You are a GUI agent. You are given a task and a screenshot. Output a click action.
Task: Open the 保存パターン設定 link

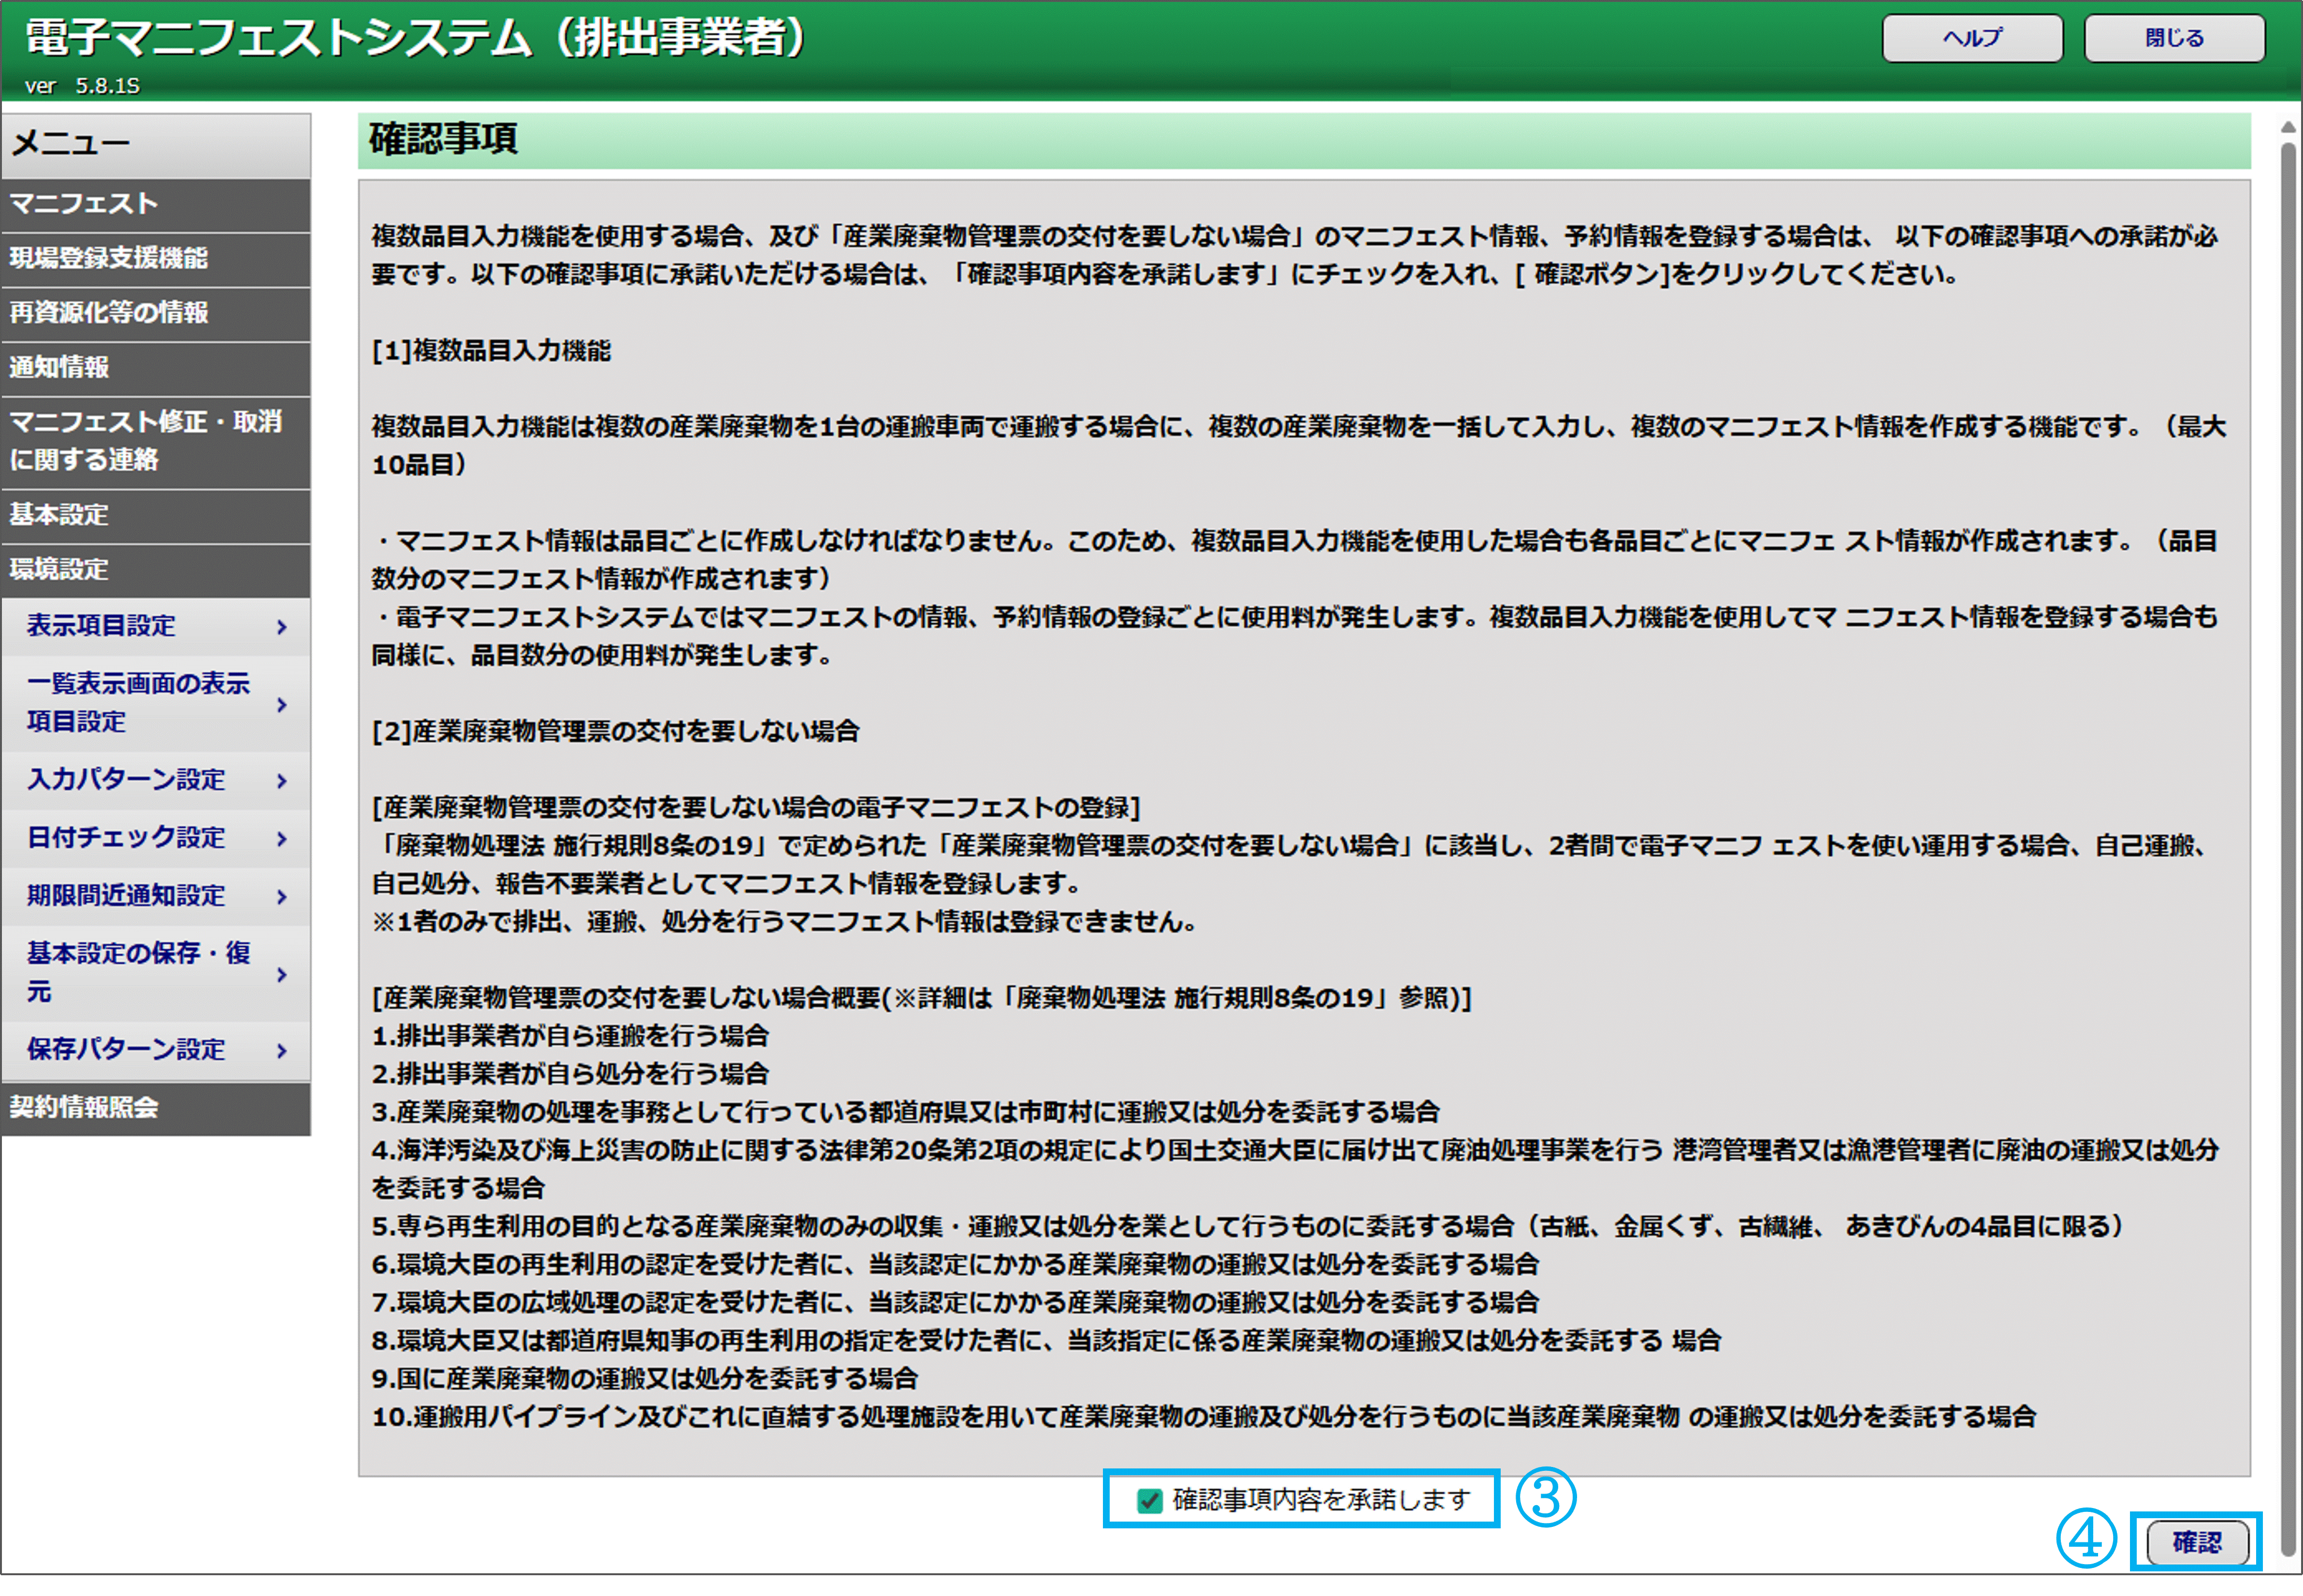point(126,1049)
